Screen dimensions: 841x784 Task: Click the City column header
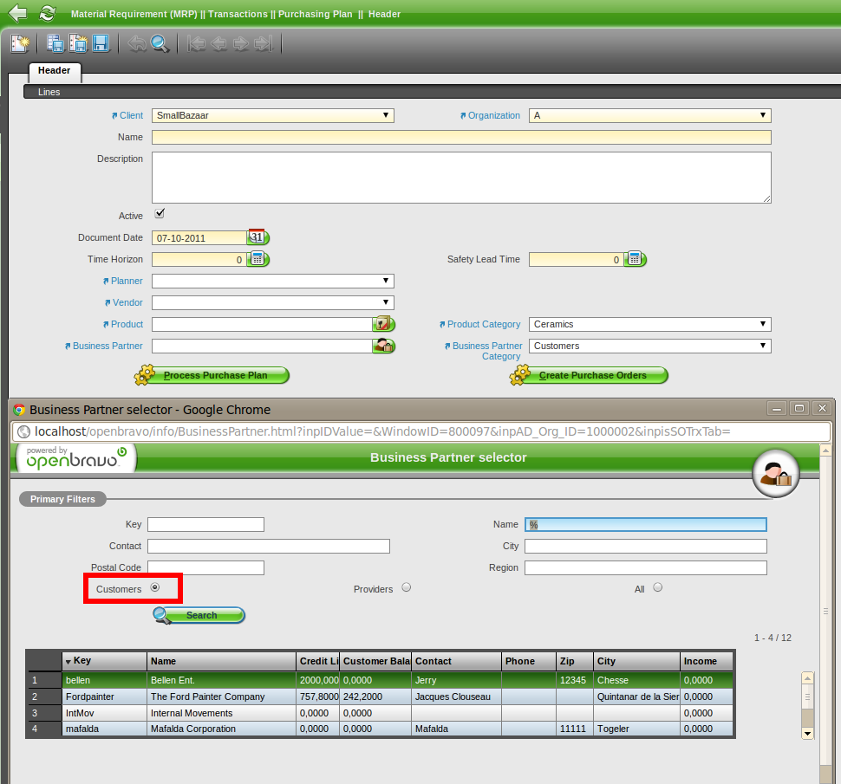(636, 661)
